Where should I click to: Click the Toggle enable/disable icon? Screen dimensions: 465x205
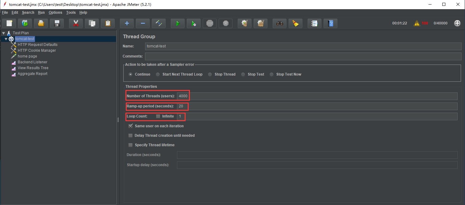159,23
